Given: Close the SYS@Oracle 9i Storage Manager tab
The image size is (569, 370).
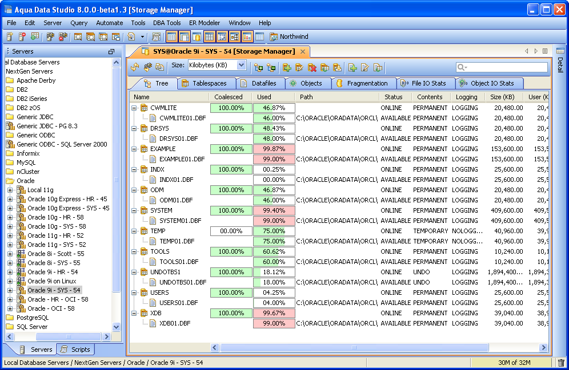Looking at the screenshot, I should [303, 51].
